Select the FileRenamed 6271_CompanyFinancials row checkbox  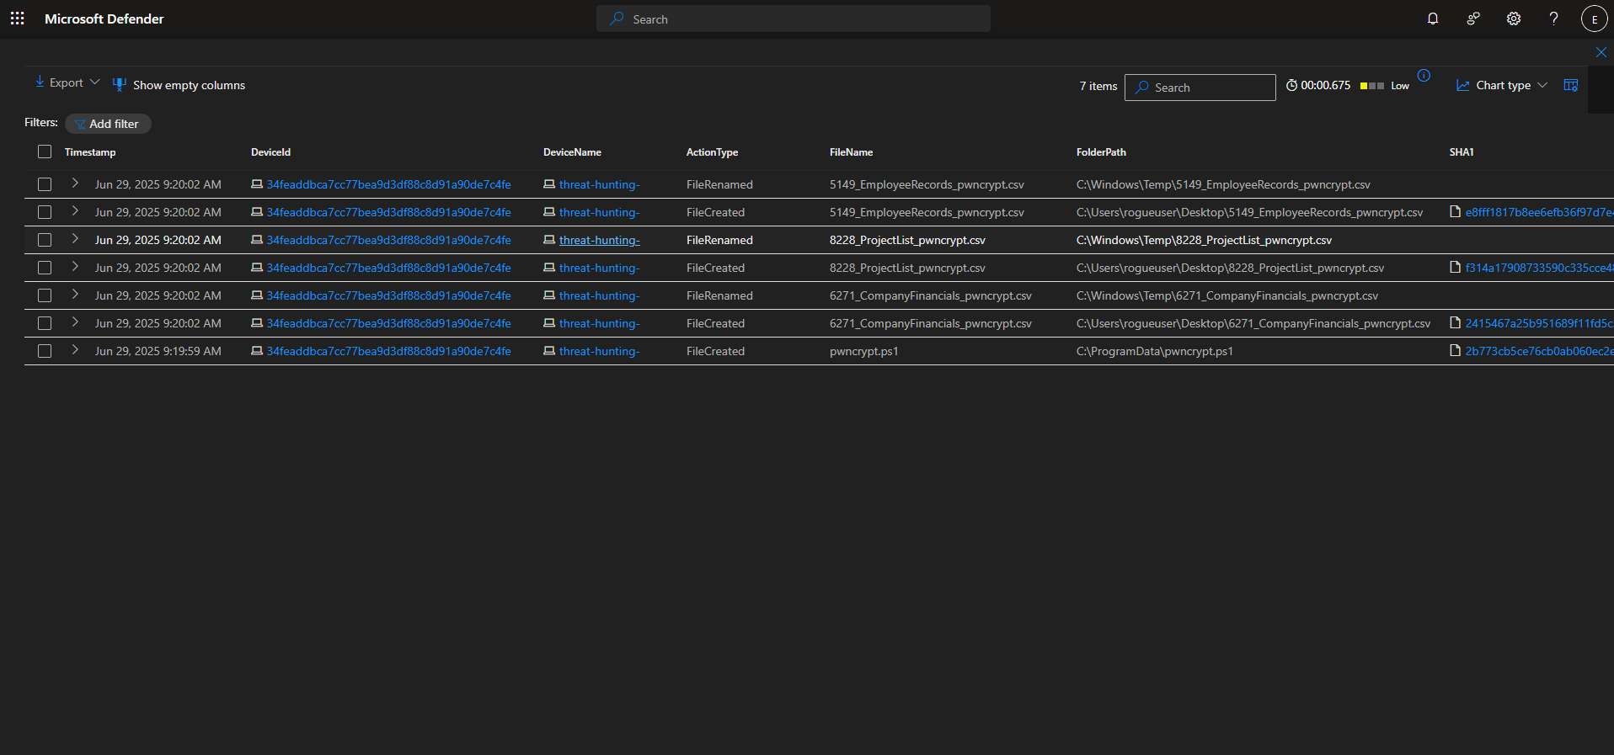pyautogui.click(x=45, y=295)
